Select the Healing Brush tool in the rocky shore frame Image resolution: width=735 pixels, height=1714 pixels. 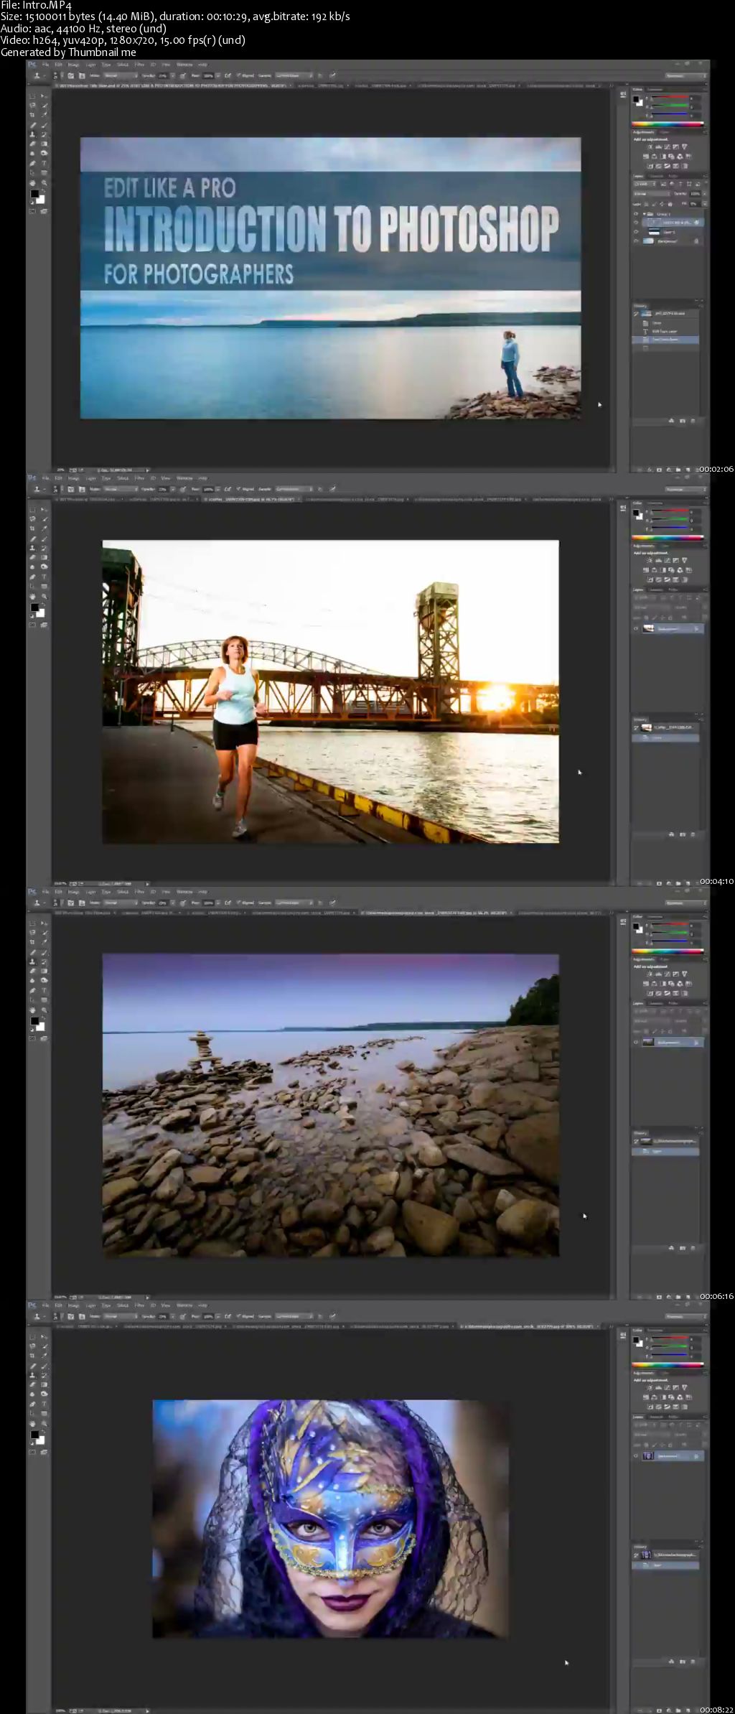click(x=32, y=952)
